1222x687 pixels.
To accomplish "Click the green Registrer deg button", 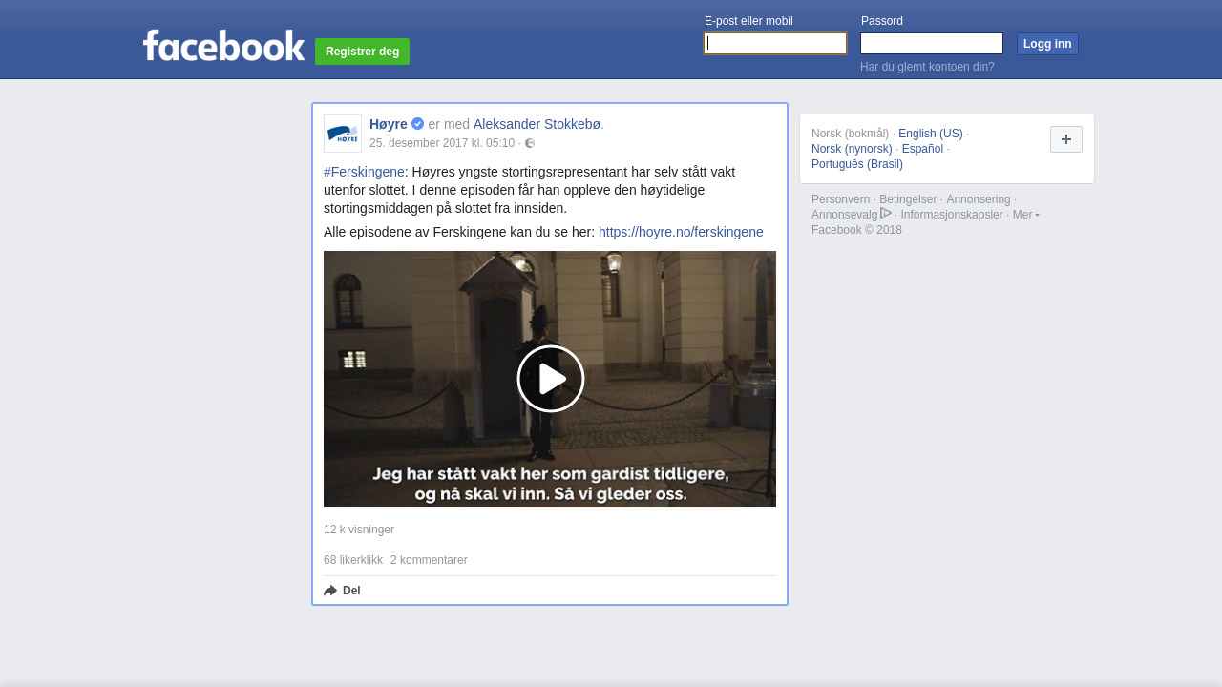I will (362, 52).
